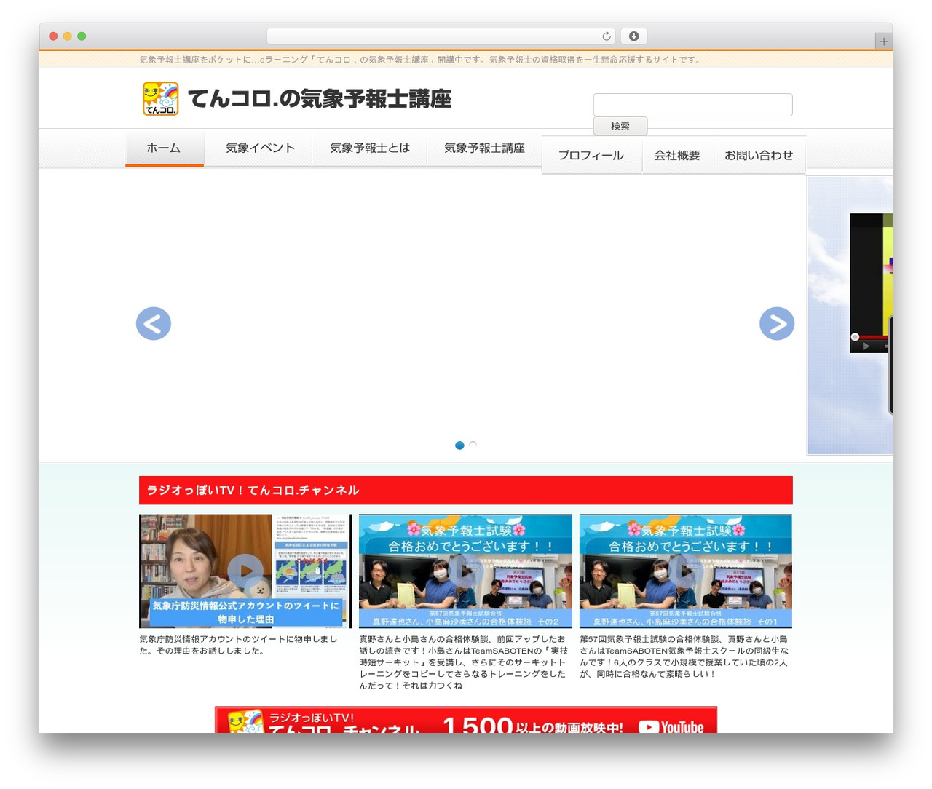The image size is (932, 789).
Task: Open the プロフィール menu item
Action: click(591, 155)
